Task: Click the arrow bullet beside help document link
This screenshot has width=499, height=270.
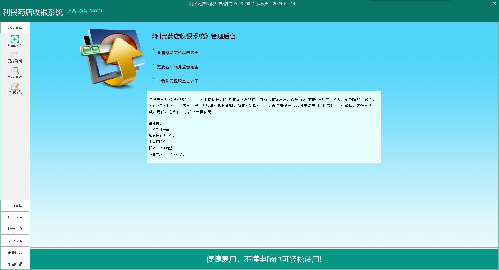Action: pos(153,50)
